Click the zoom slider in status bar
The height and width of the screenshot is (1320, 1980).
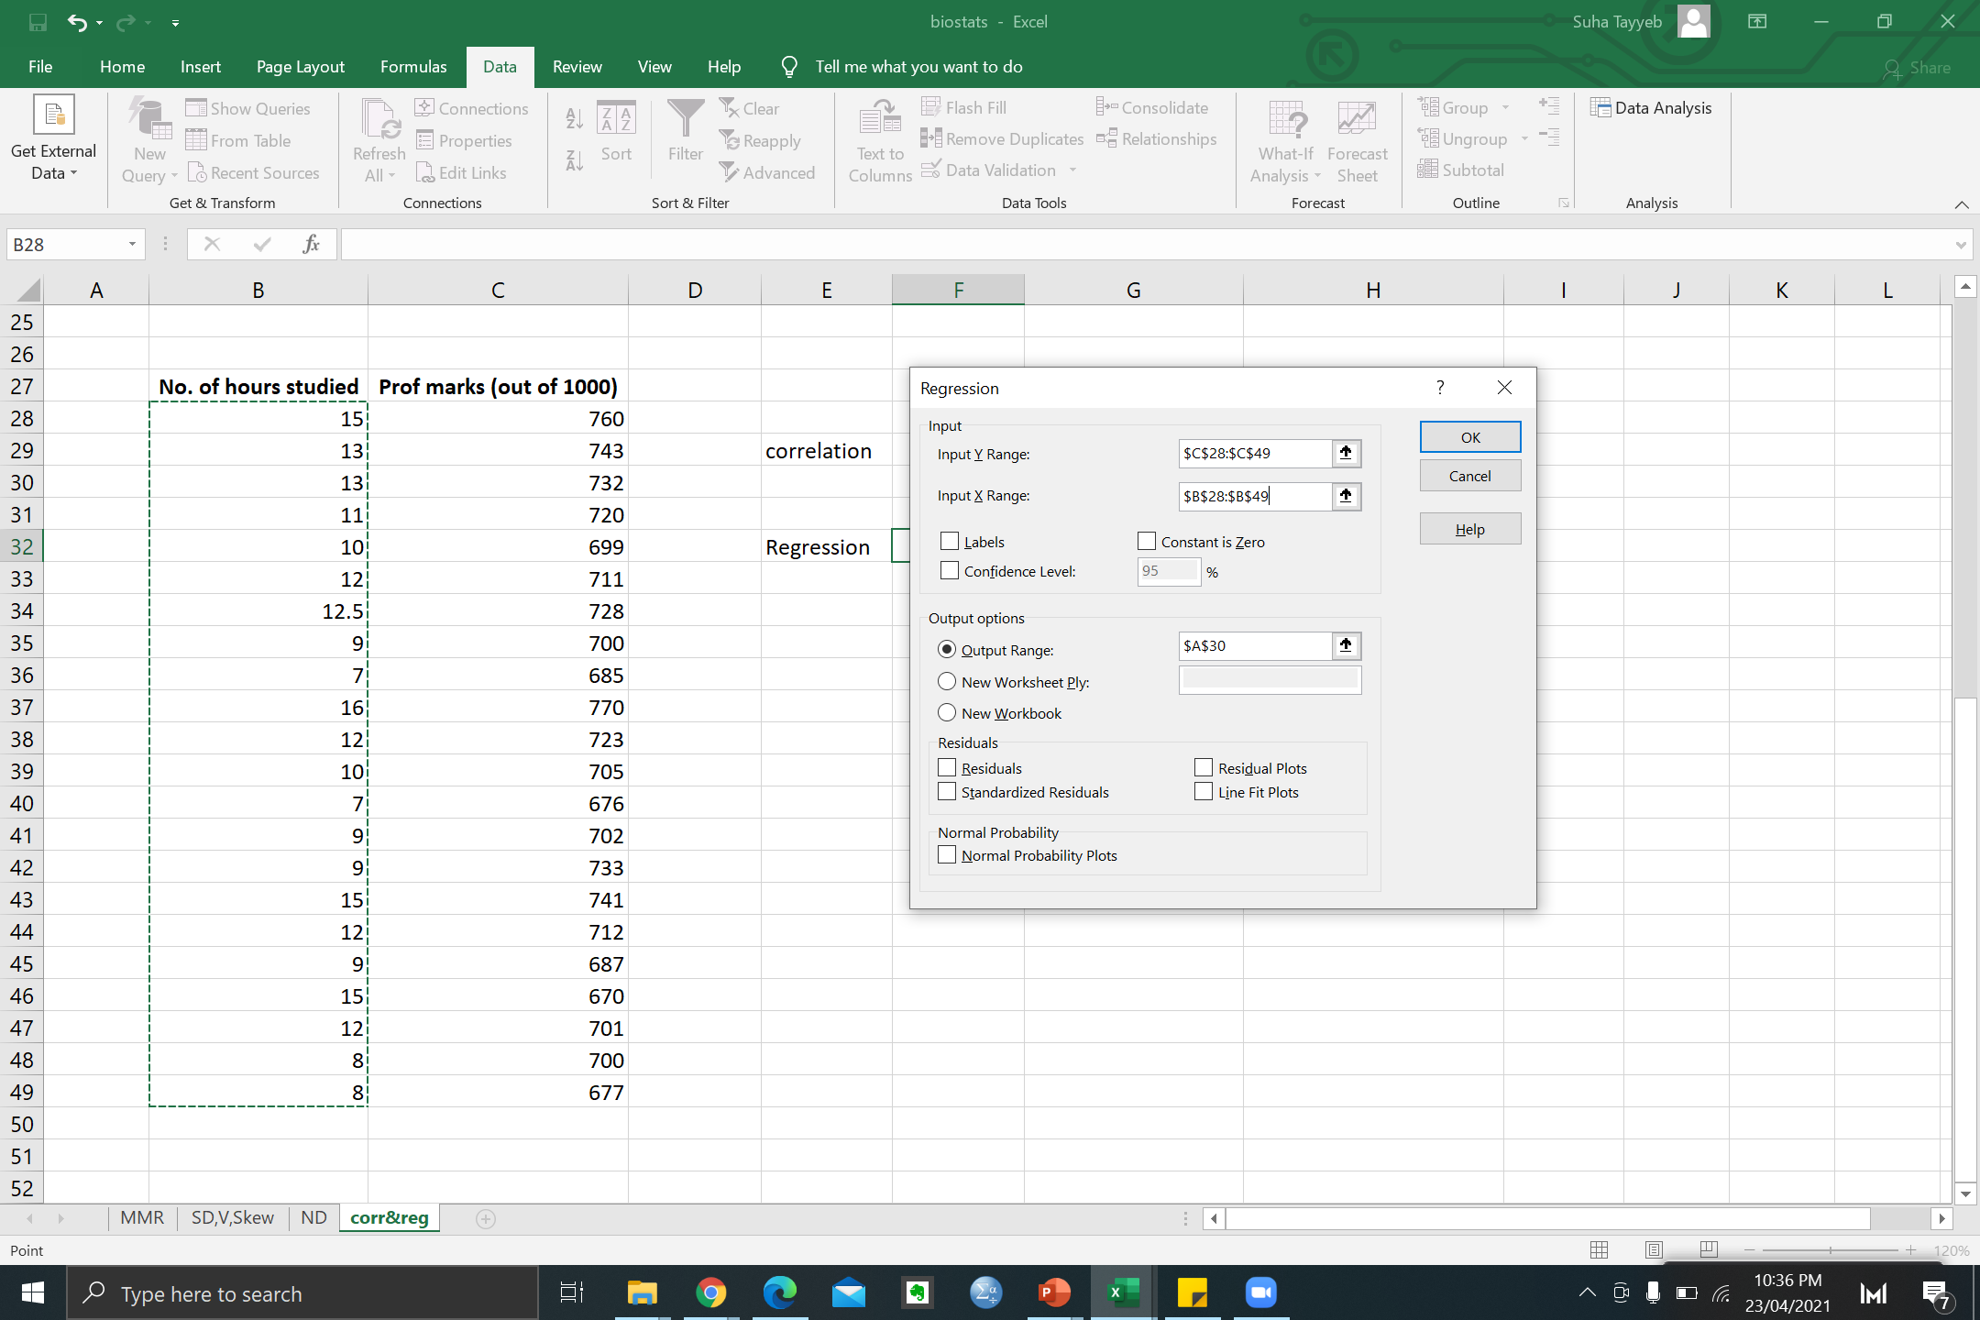[1830, 1250]
